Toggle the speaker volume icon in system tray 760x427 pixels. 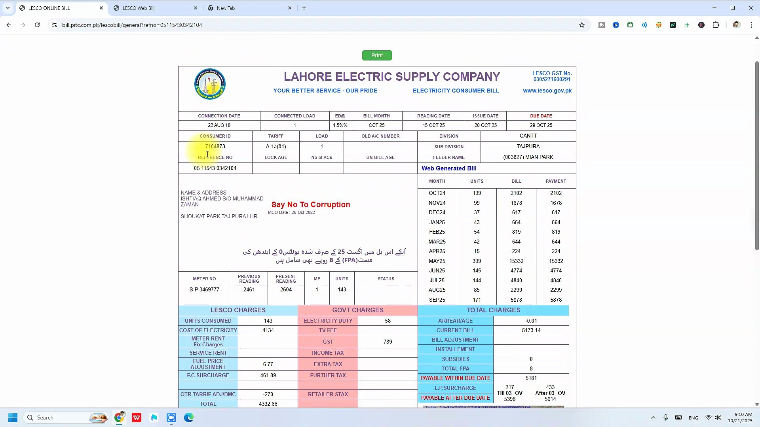point(718,418)
